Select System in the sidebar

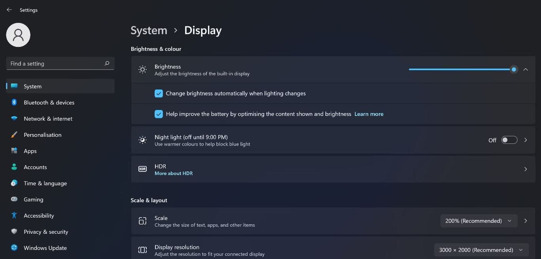click(61, 86)
